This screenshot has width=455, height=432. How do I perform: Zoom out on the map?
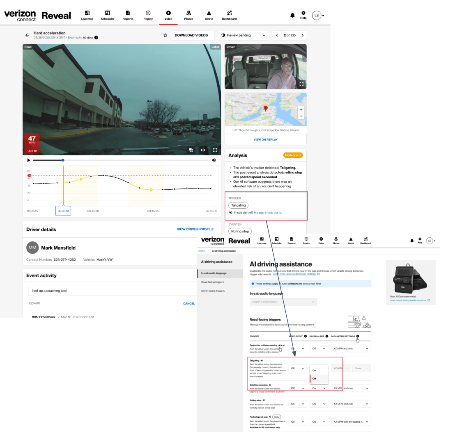coord(301,116)
